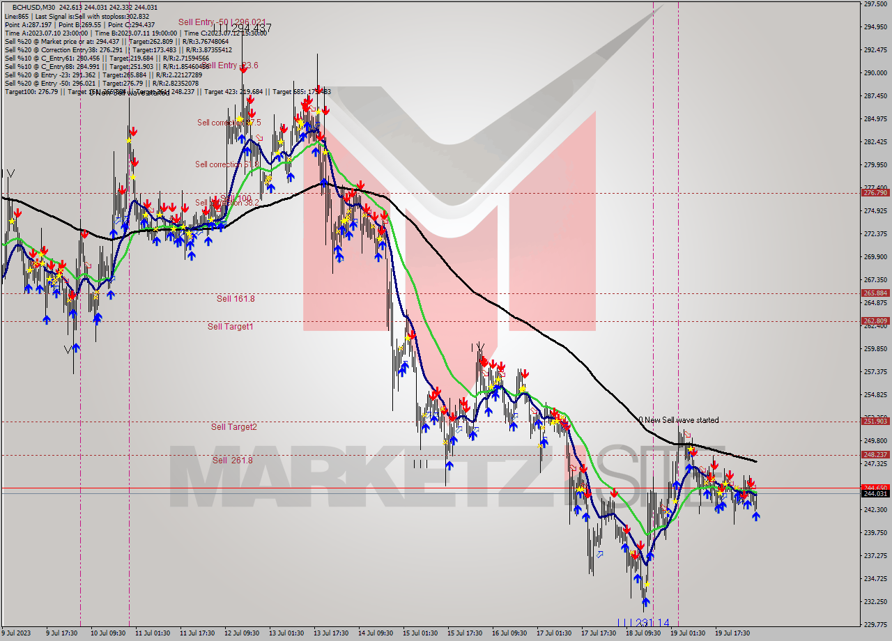Click the 290.000 price axis value
This screenshot has width=892, height=641.
tap(875, 73)
